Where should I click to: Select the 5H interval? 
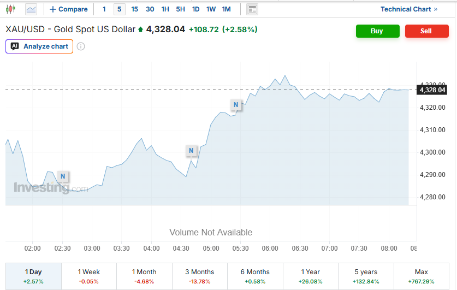180,9
